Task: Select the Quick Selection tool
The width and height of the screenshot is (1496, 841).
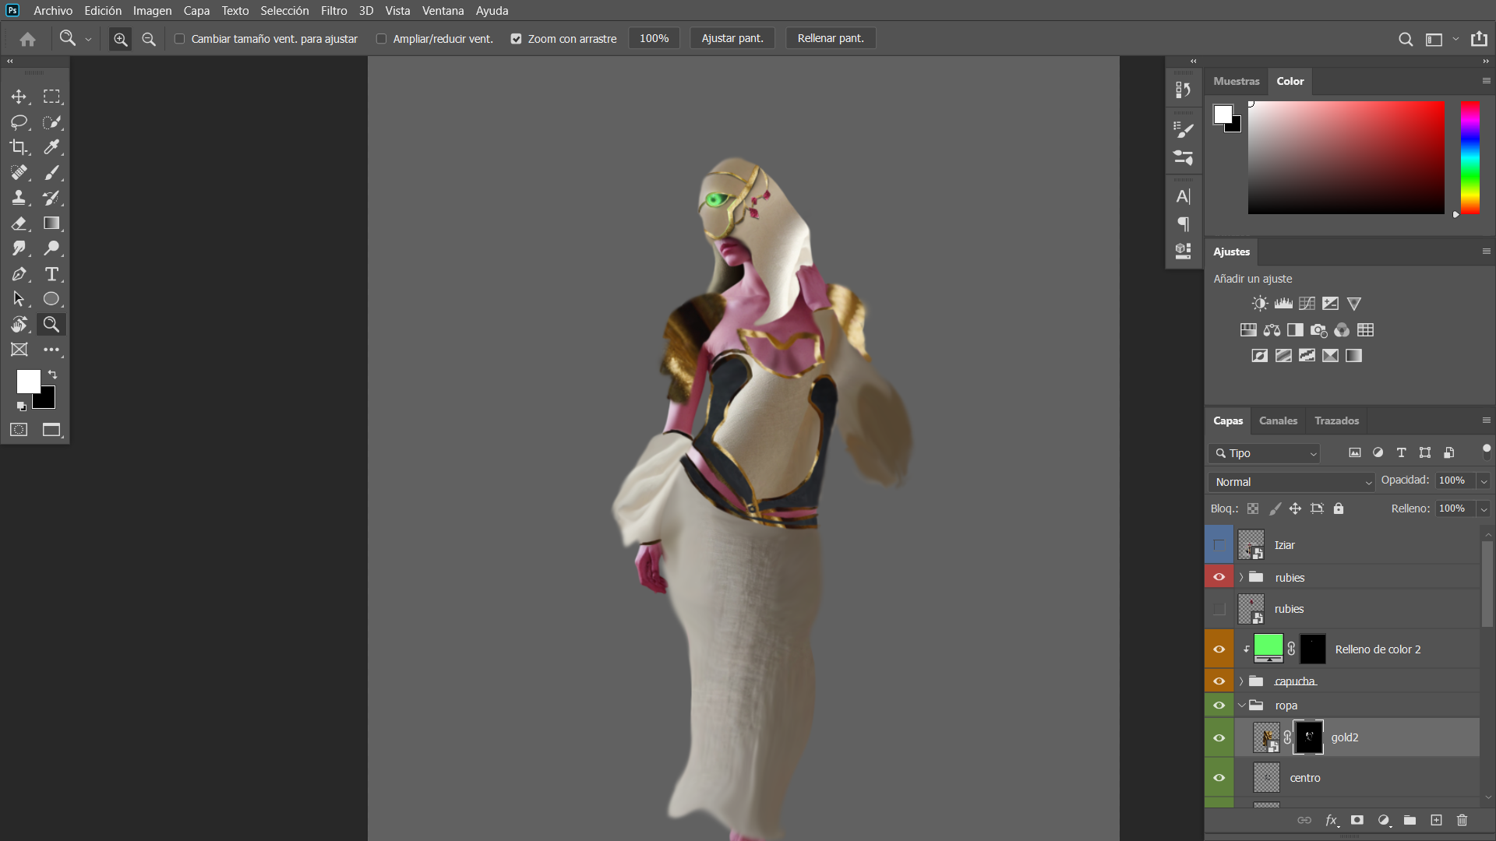Action: pyautogui.click(x=51, y=122)
